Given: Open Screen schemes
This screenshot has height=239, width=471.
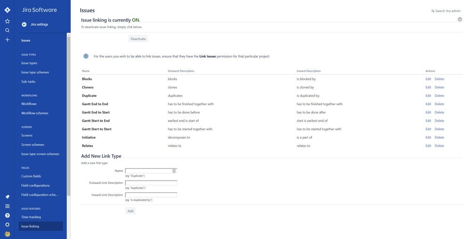Looking at the screenshot, I should click(x=33, y=145).
